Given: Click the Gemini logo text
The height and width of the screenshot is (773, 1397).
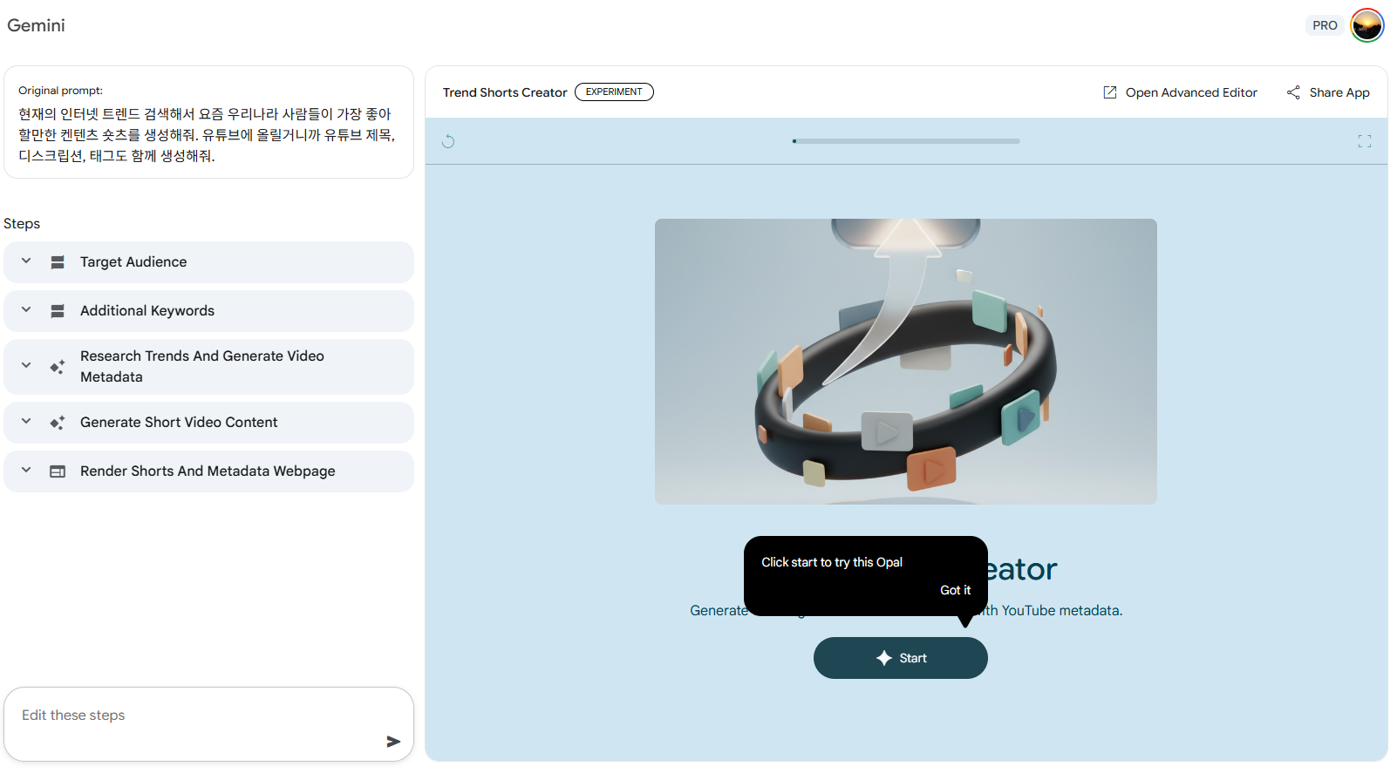Looking at the screenshot, I should coord(36,25).
